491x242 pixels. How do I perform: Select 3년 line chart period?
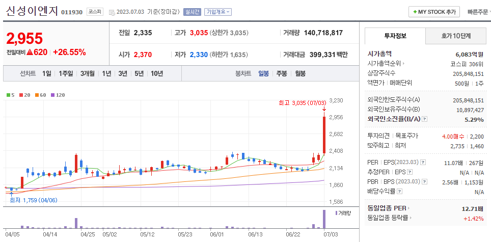point(123,74)
